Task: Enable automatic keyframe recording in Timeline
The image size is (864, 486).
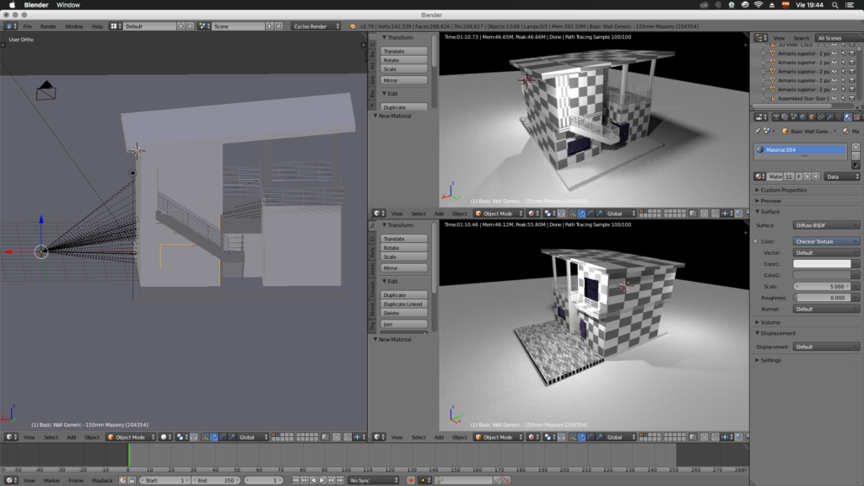Action: pos(122,480)
